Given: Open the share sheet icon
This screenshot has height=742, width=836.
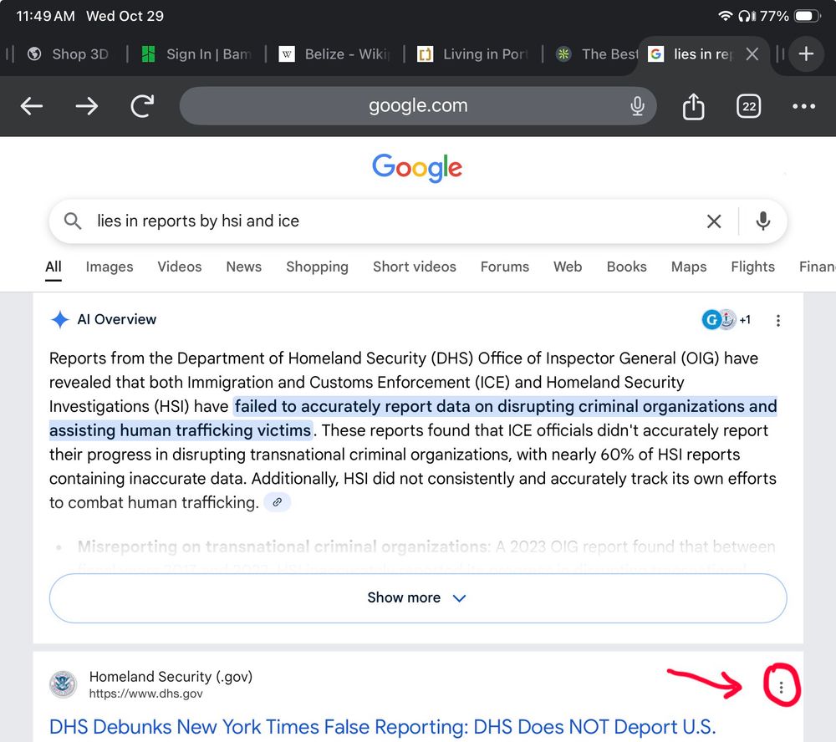Looking at the screenshot, I should click(693, 106).
